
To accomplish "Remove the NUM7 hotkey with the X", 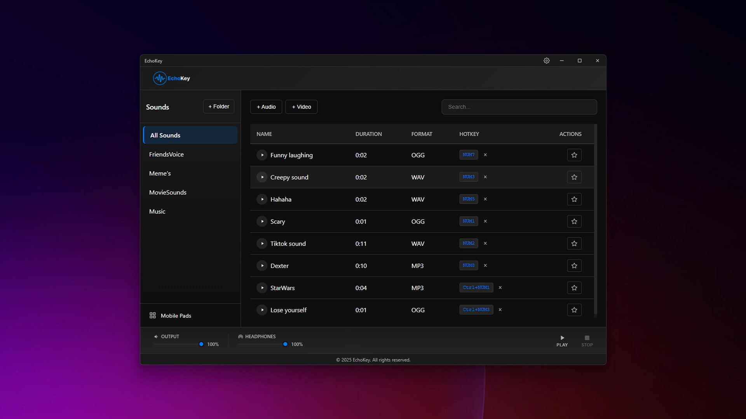I will tap(485, 155).
